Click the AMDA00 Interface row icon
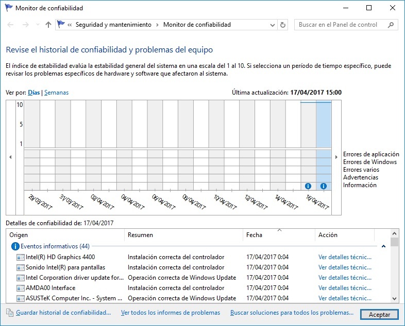 coord(21,288)
